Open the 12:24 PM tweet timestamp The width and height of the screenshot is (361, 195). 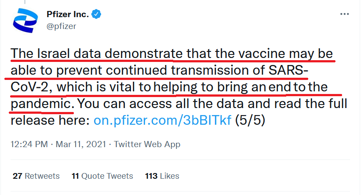[x=29, y=144]
